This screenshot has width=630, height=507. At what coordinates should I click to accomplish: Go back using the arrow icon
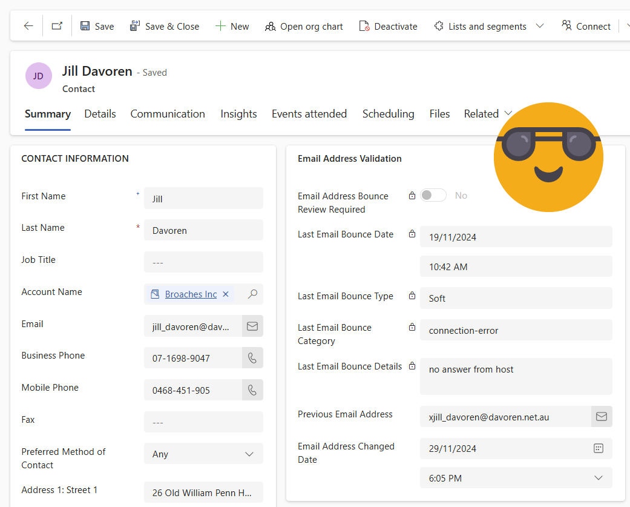28,26
